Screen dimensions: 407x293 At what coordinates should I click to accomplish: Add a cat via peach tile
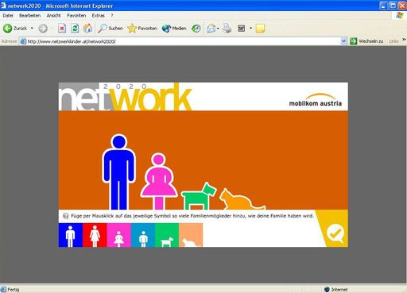pyautogui.click(x=191, y=235)
